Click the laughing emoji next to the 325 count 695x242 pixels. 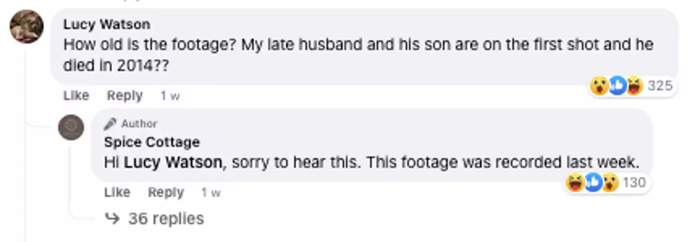(x=634, y=86)
